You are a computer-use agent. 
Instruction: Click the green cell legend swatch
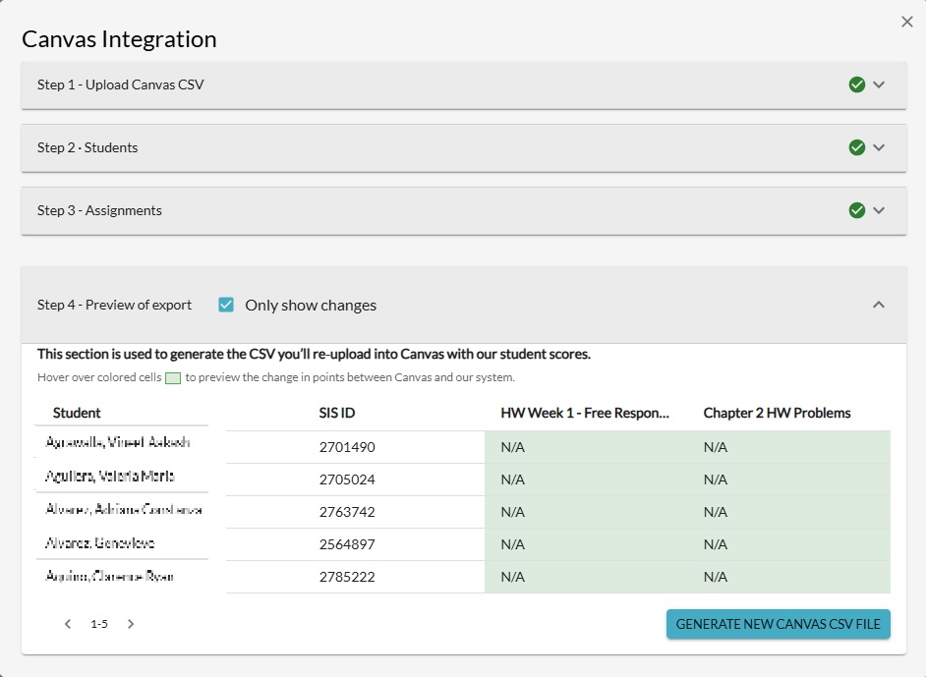pyautogui.click(x=173, y=377)
